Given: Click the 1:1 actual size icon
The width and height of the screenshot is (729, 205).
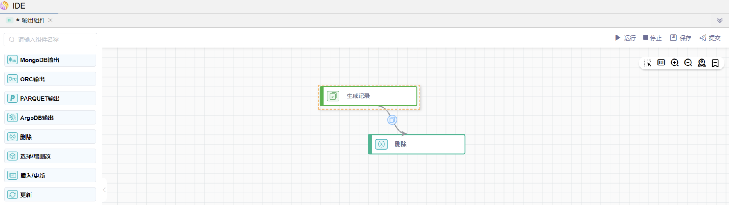Looking at the screenshot, I should [x=661, y=63].
